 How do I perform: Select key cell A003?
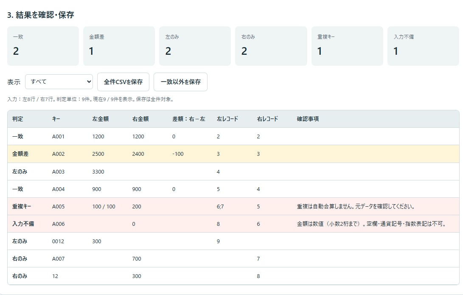(58, 171)
